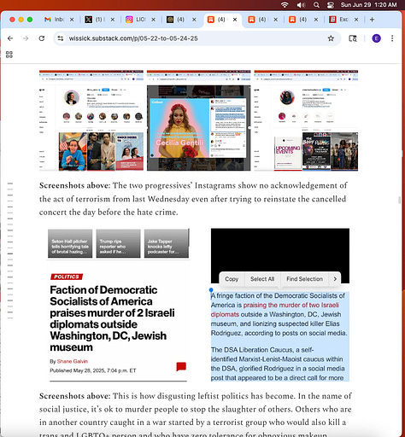This screenshot has width=405, height=437.
Task: Close the Gmail Inbox tab
Action: pyautogui.click(x=72, y=20)
